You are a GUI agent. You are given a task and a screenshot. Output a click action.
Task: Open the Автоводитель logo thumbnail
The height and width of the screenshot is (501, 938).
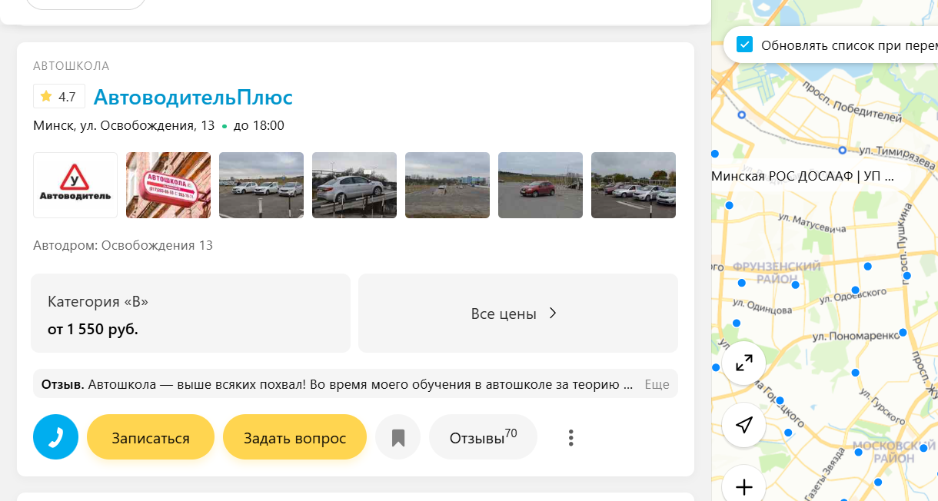(x=75, y=185)
